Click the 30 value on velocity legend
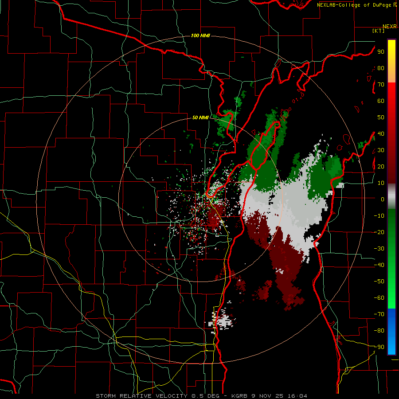Image resolution: width=399 pixels, height=399 pixels. click(x=381, y=150)
